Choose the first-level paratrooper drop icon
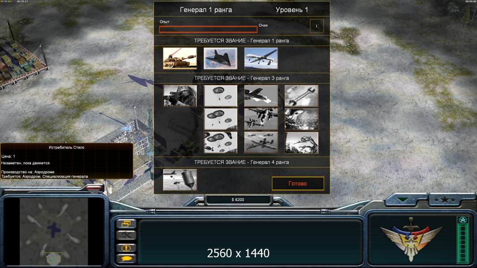The image size is (477, 268). pos(220,96)
